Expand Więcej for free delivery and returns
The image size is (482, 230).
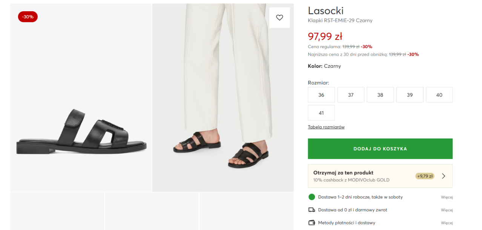pos(447,210)
